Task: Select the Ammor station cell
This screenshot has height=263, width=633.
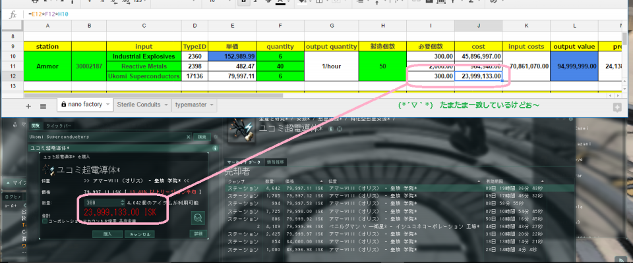Action: point(47,66)
